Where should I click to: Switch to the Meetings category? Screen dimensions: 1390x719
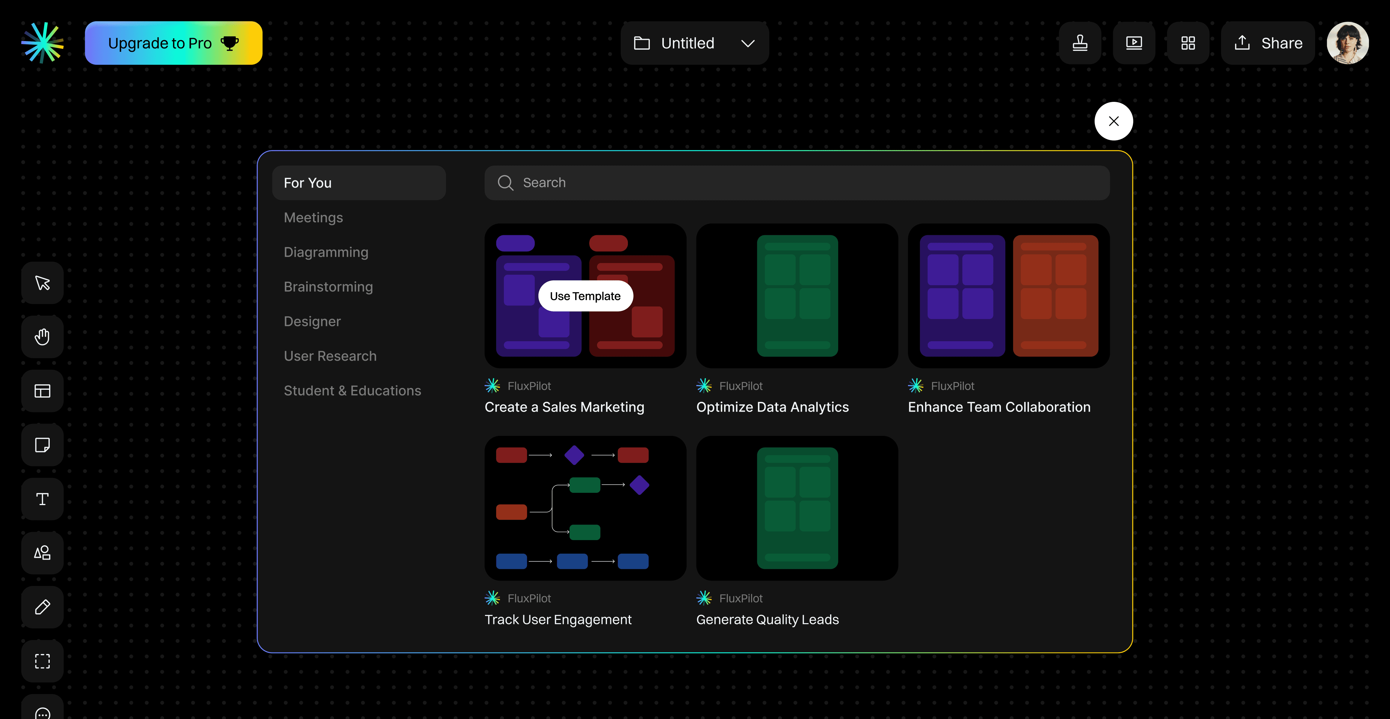point(313,217)
